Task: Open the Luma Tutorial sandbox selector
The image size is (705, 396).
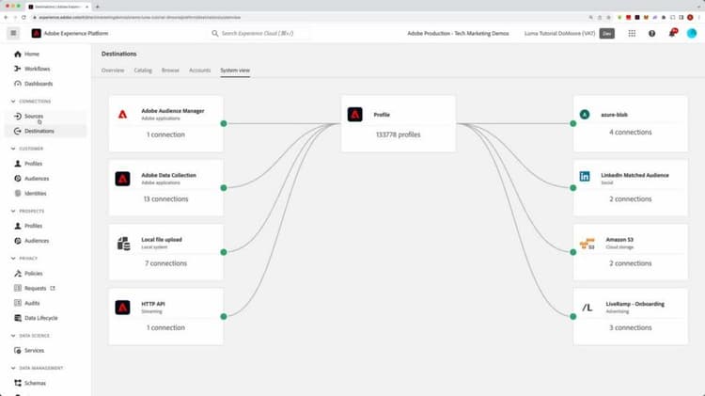Action: pyautogui.click(x=560, y=33)
